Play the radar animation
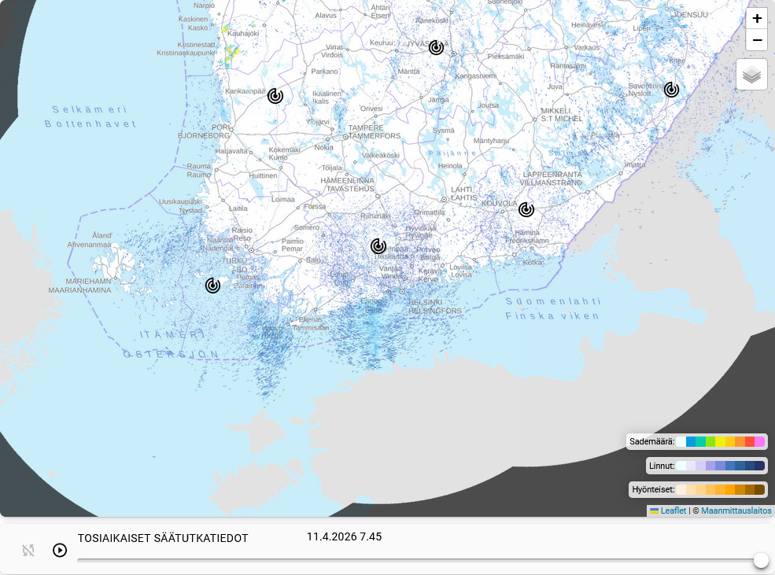775x575 pixels. coord(60,550)
